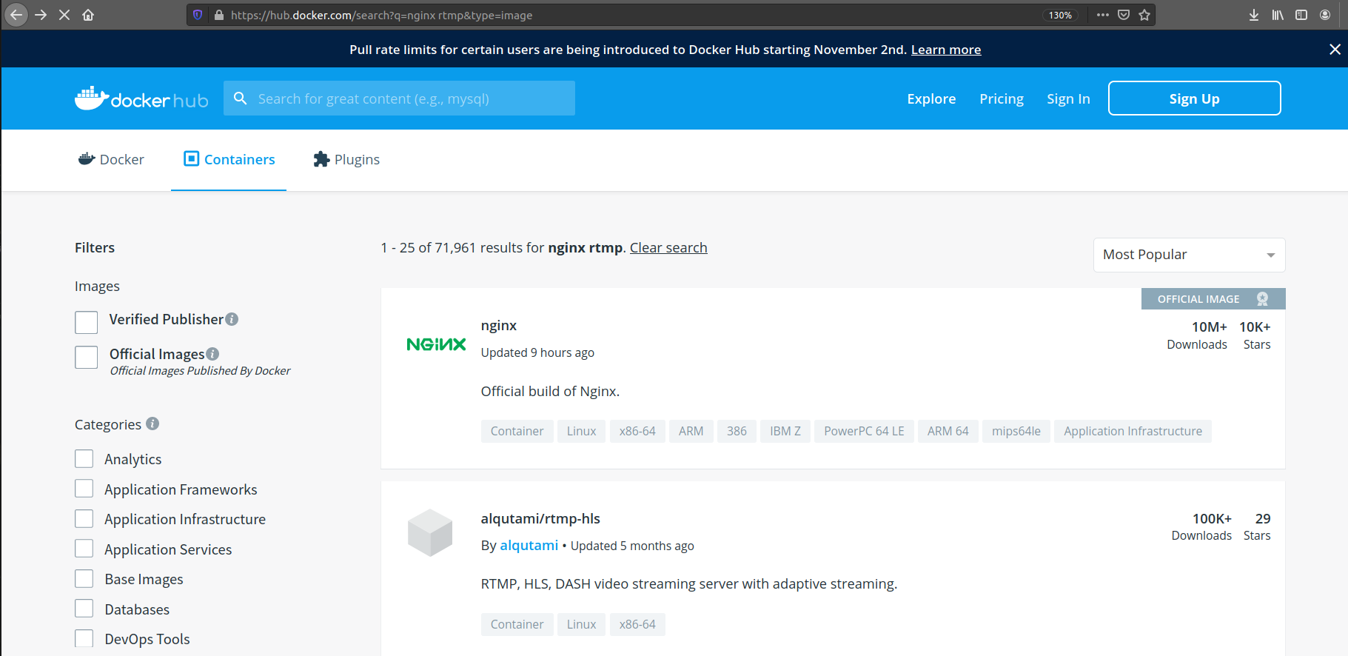The width and height of the screenshot is (1348, 656).
Task: Click the search magnifier icon
Action: [241, 98]
